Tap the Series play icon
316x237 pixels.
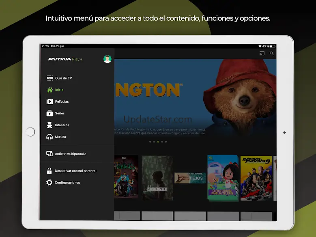pyautogui.click(x=49, y=113)
